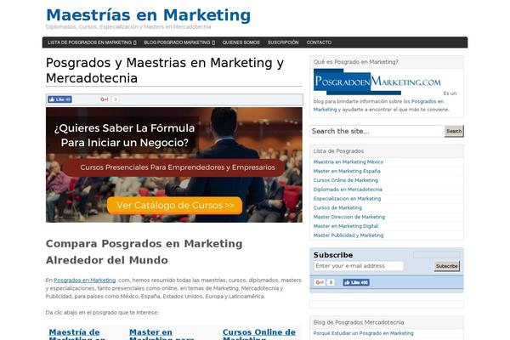Open Master Publicidad y Marketing link
The image size is (510, 340).
tap(348, 235)
